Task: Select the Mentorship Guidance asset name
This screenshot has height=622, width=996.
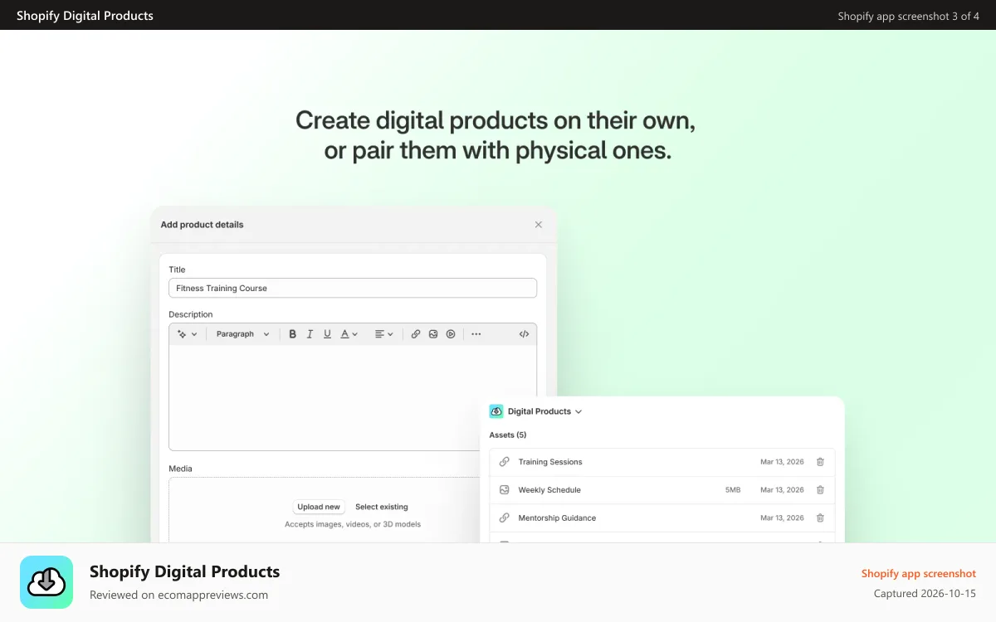Action: click(557, 518)
